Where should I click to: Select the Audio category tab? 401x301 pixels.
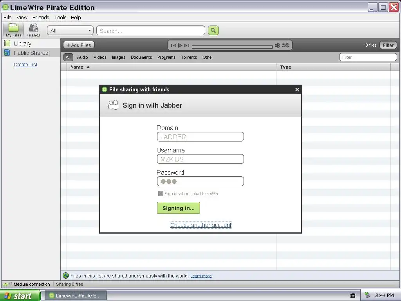[x=82, y=57]
